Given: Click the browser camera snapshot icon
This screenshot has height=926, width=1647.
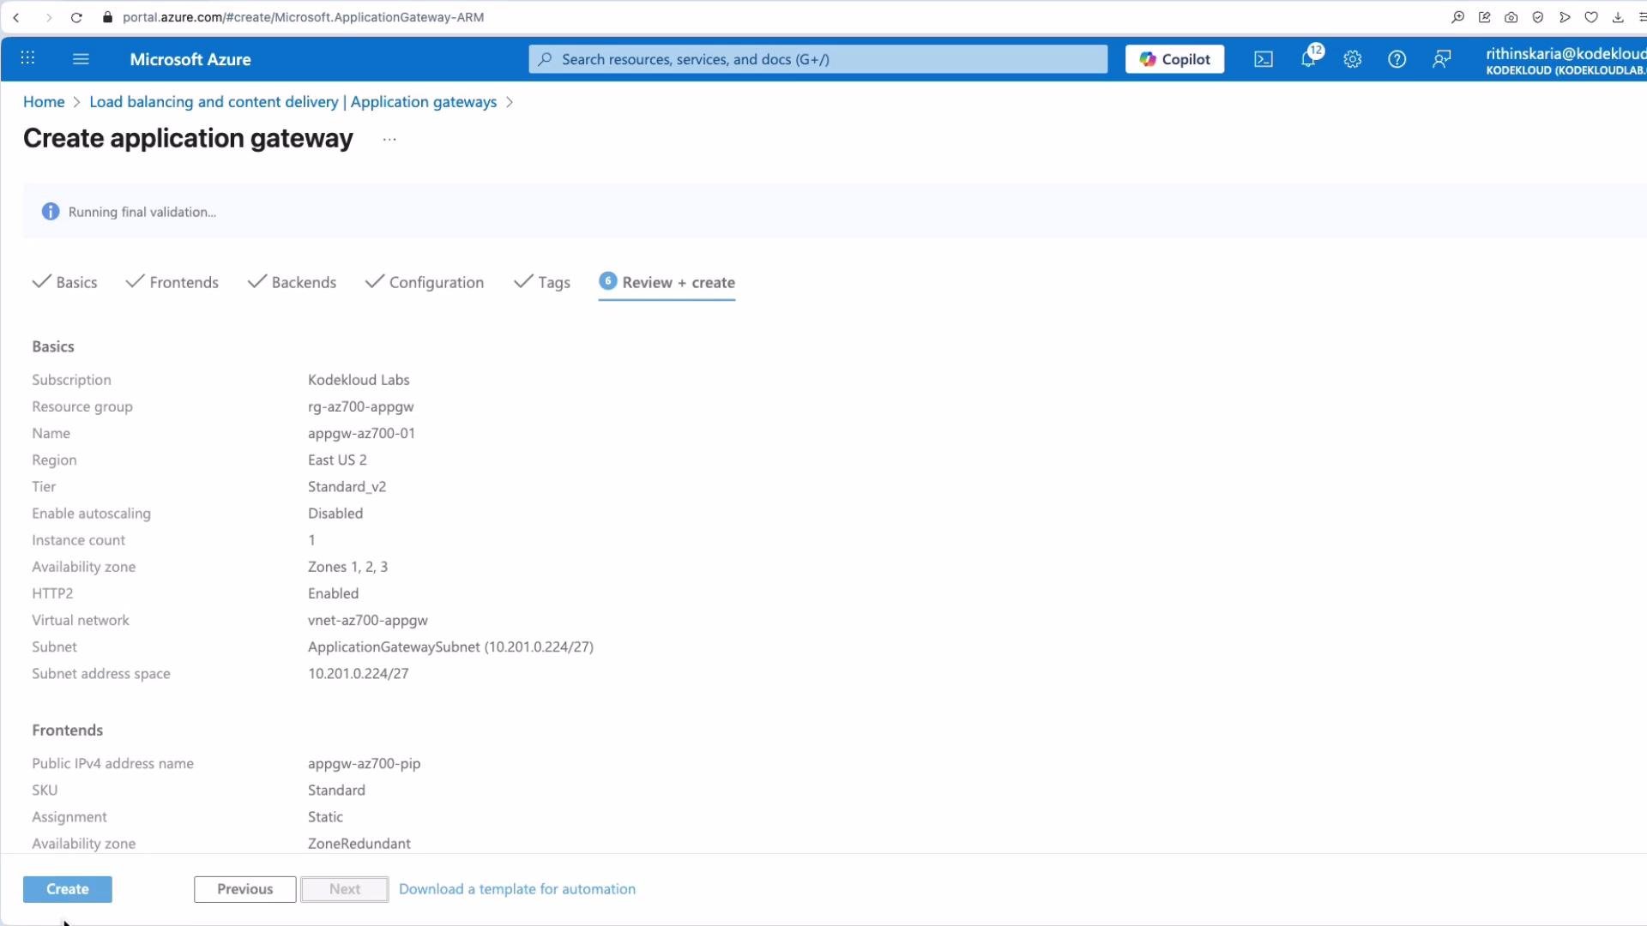Looking at the screenshot, I should (1511, 17).
